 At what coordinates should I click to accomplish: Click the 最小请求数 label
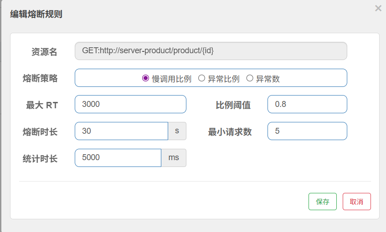click(x=230, y=132)
